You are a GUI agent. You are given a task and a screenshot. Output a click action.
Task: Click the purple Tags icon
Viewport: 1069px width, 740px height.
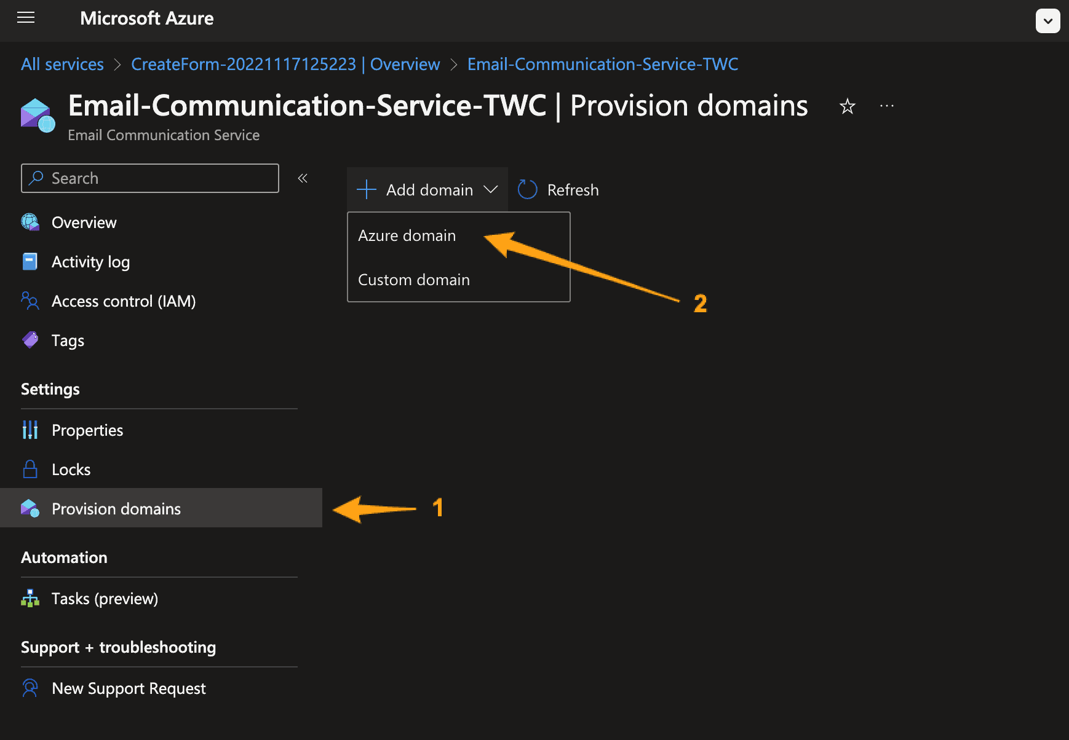(x=30, y=340)
